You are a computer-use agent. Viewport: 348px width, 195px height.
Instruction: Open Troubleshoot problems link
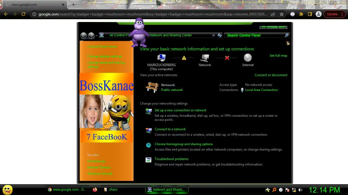[x=172, y=159]
